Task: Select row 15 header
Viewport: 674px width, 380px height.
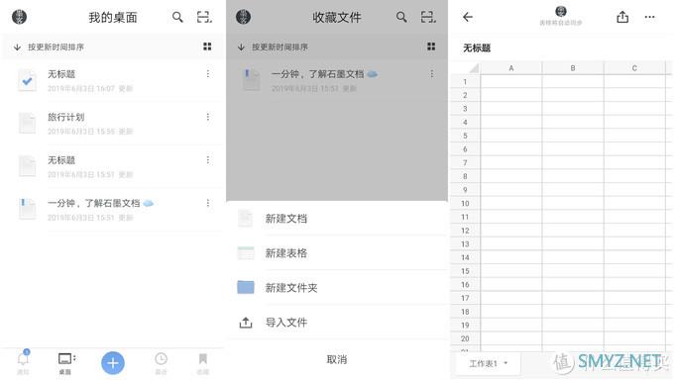Action: [x=466, y=271]
